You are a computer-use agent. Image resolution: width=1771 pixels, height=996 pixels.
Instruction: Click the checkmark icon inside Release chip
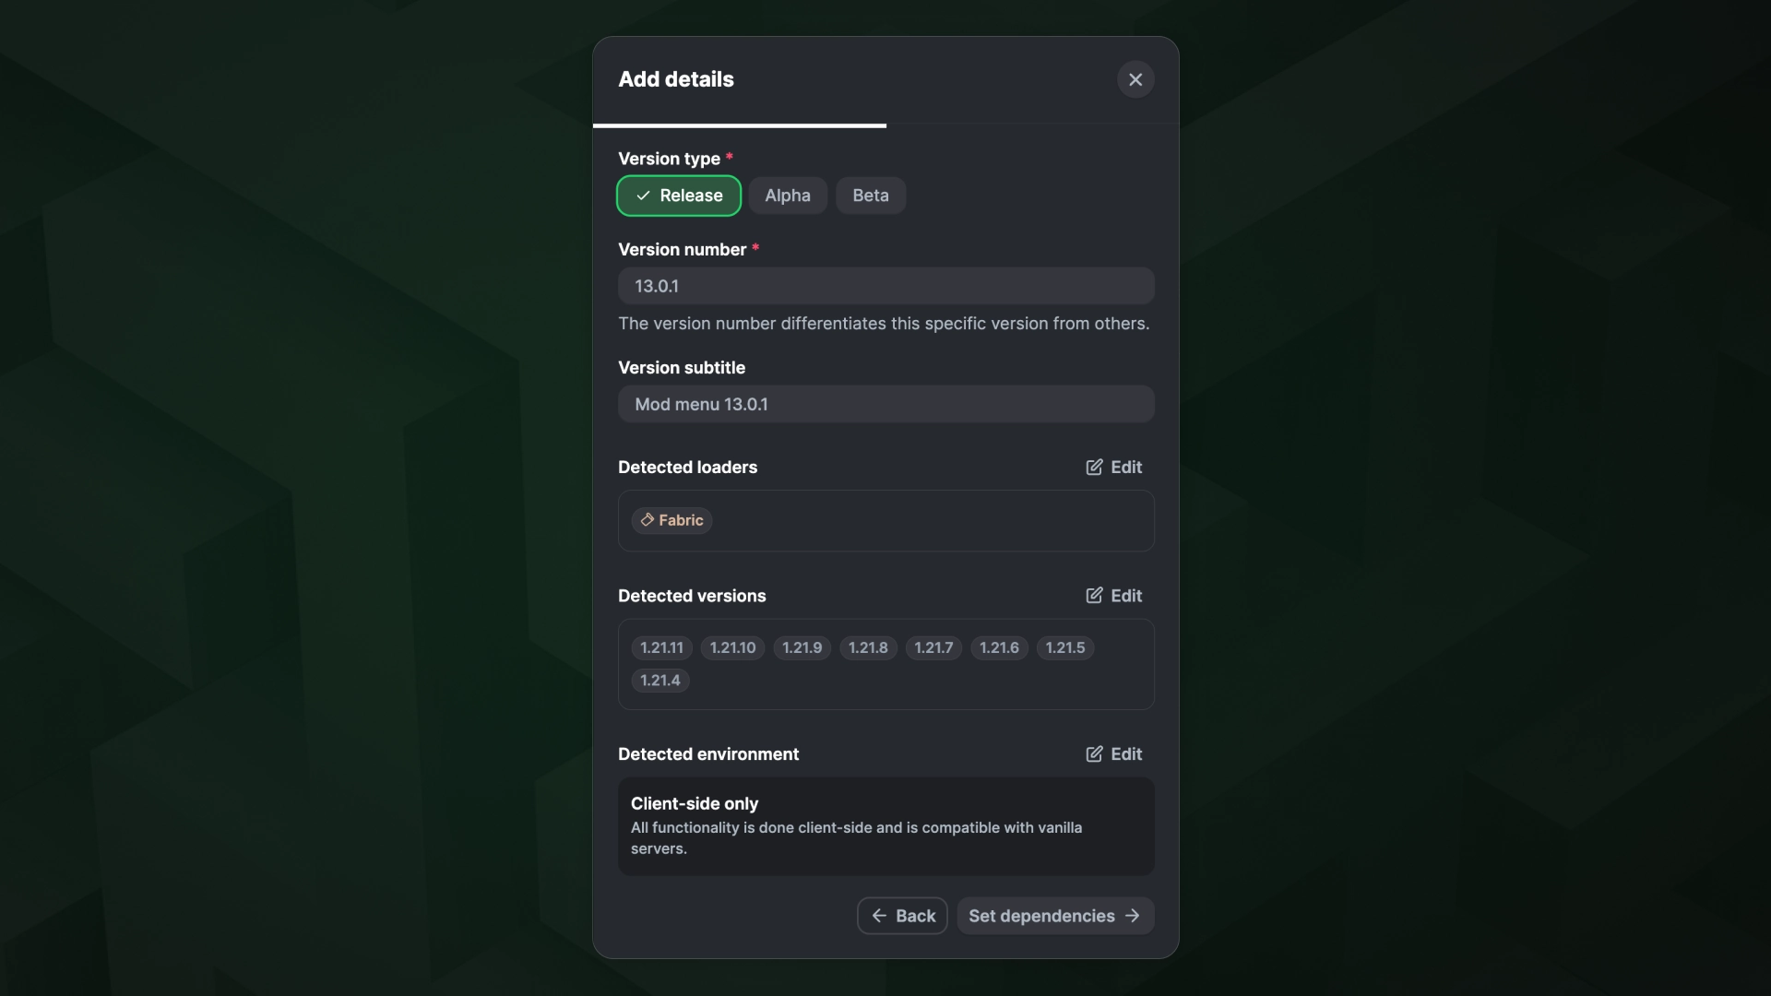644,196
